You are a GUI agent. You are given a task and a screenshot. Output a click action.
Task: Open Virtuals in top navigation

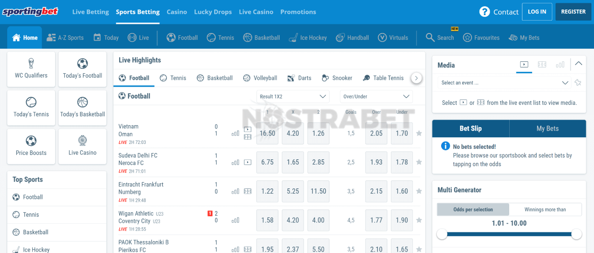[x=393, y=37]
